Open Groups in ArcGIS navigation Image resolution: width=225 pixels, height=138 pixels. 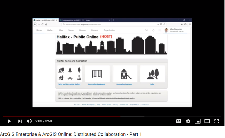(82, 30)
